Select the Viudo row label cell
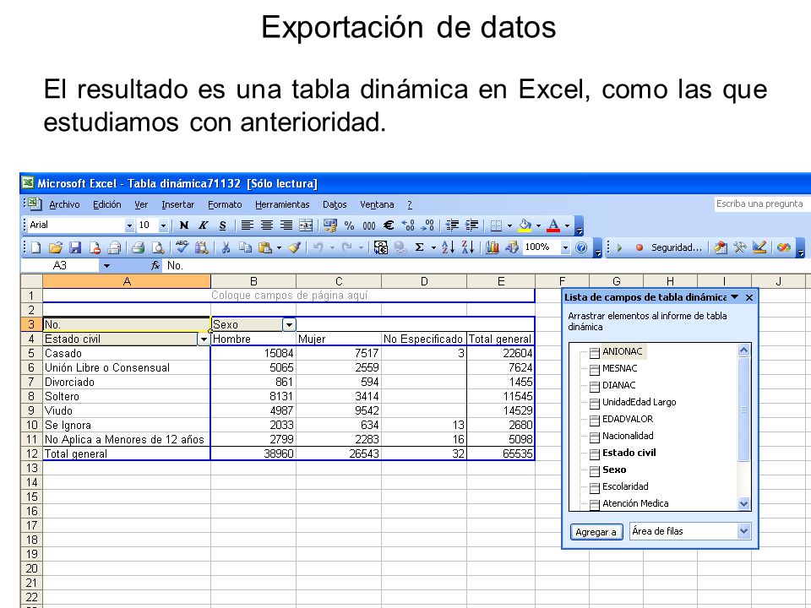The height and width of the screenshot is (608, 811). pos(127,410)
